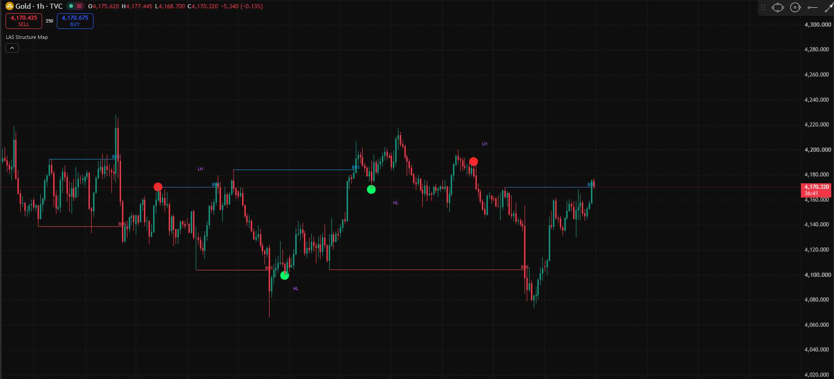Click the BUY 4,170.675 button
The image size is (834, 379).
(x=75, y=21)
